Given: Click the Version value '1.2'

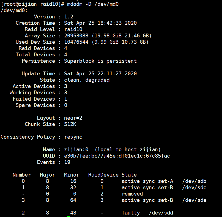Looking at the screenshot, I should tap(69, 17).
